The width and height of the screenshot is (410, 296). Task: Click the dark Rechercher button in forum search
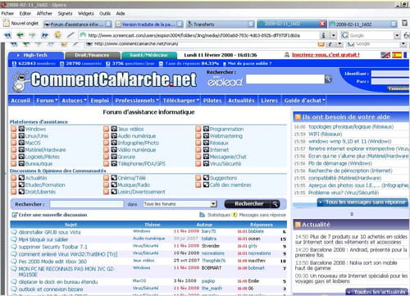coord(252,204)
